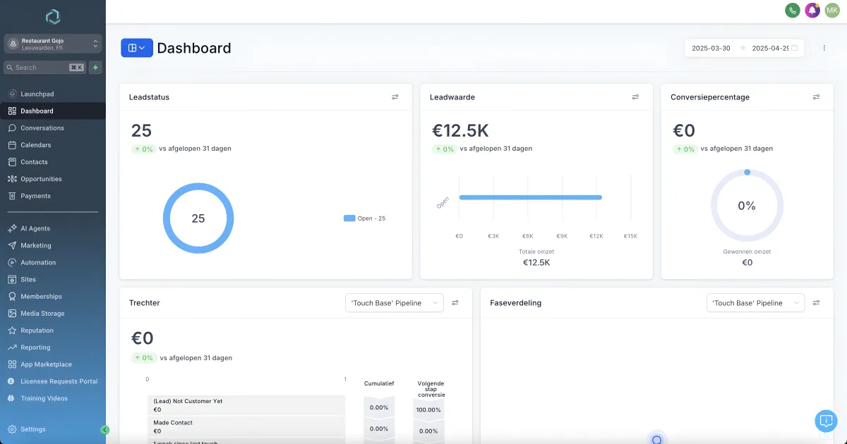Open the three-dot dashboard options menu
The width and height of the screenshot is (847, 444).
[824, 48]
